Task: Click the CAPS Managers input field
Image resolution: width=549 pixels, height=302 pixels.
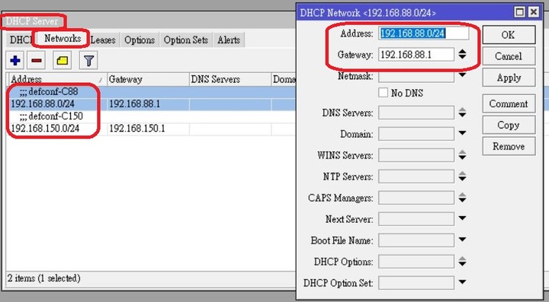Action: [416, 198]
